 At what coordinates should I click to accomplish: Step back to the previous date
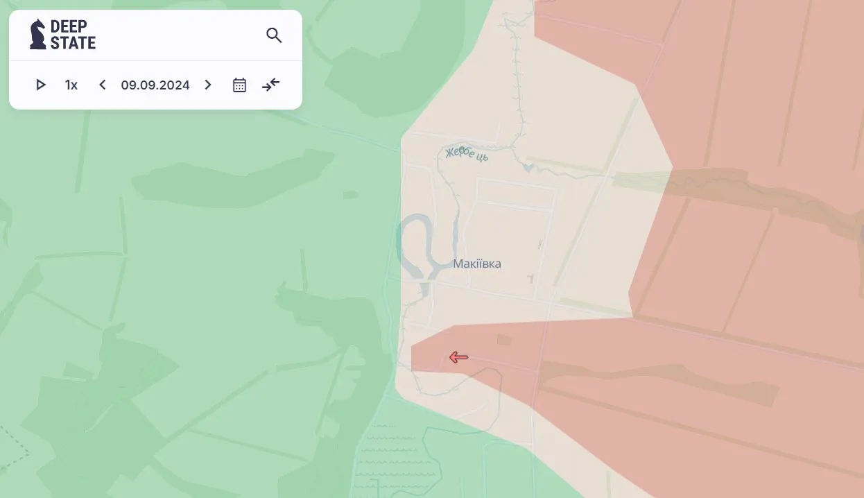tap(103, 85)
